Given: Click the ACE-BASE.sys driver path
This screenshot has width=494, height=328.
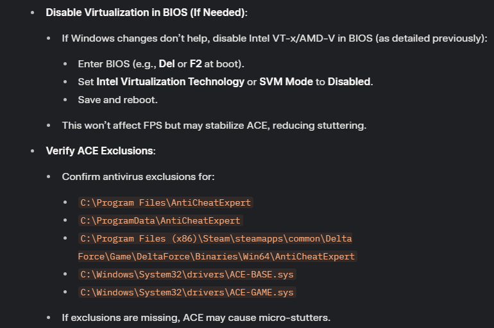Looking at the screenshot, I should (x=187, y=274).
